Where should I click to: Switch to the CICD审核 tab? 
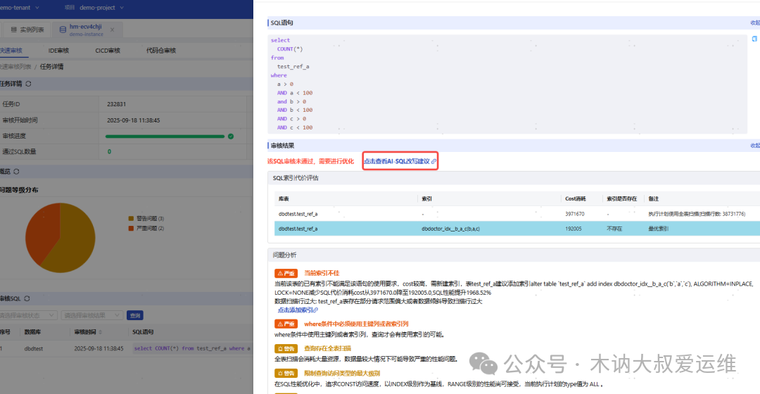pyautogui.click(x=108, y=51)
